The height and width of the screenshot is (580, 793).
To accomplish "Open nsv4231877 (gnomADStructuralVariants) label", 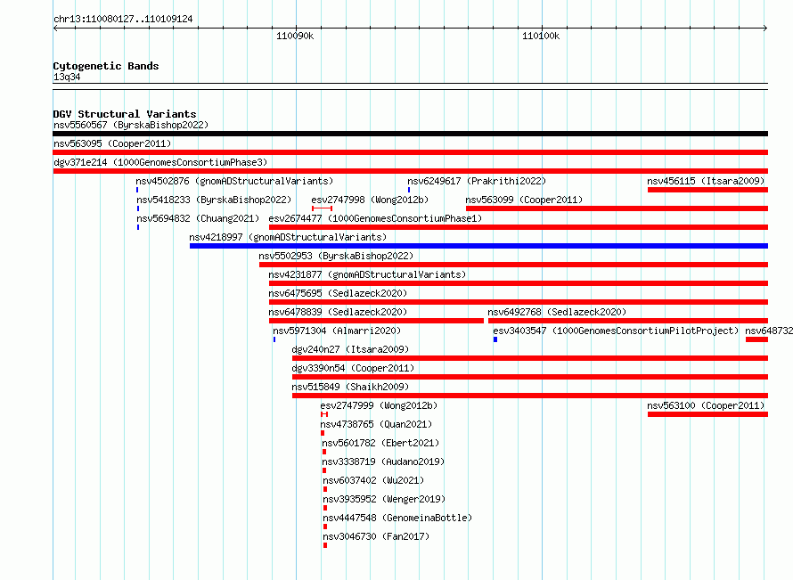I will 367,274.
